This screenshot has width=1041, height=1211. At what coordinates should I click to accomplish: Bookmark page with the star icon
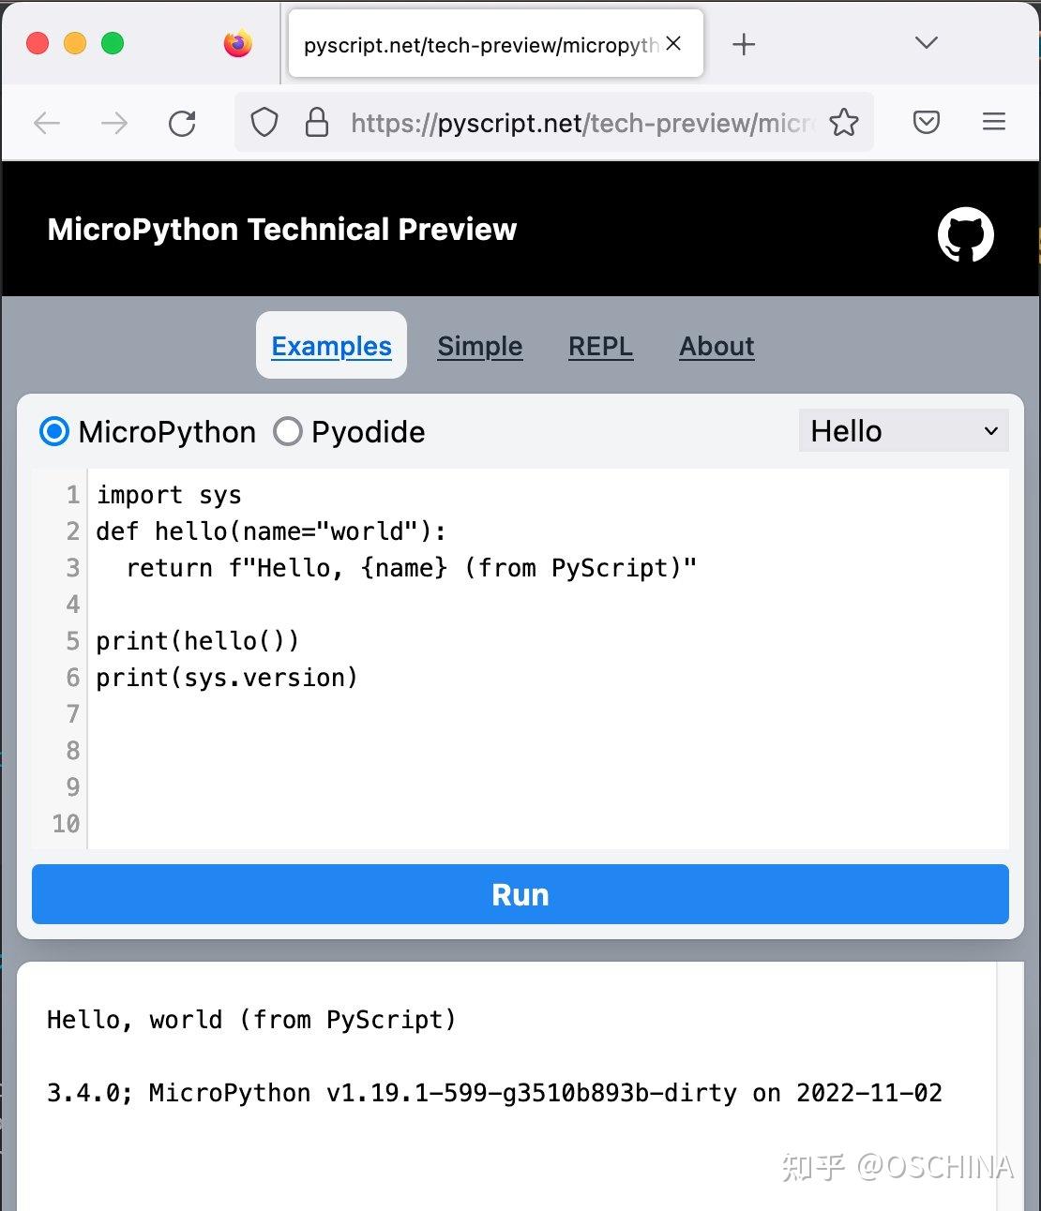click(x=844, y=123)
